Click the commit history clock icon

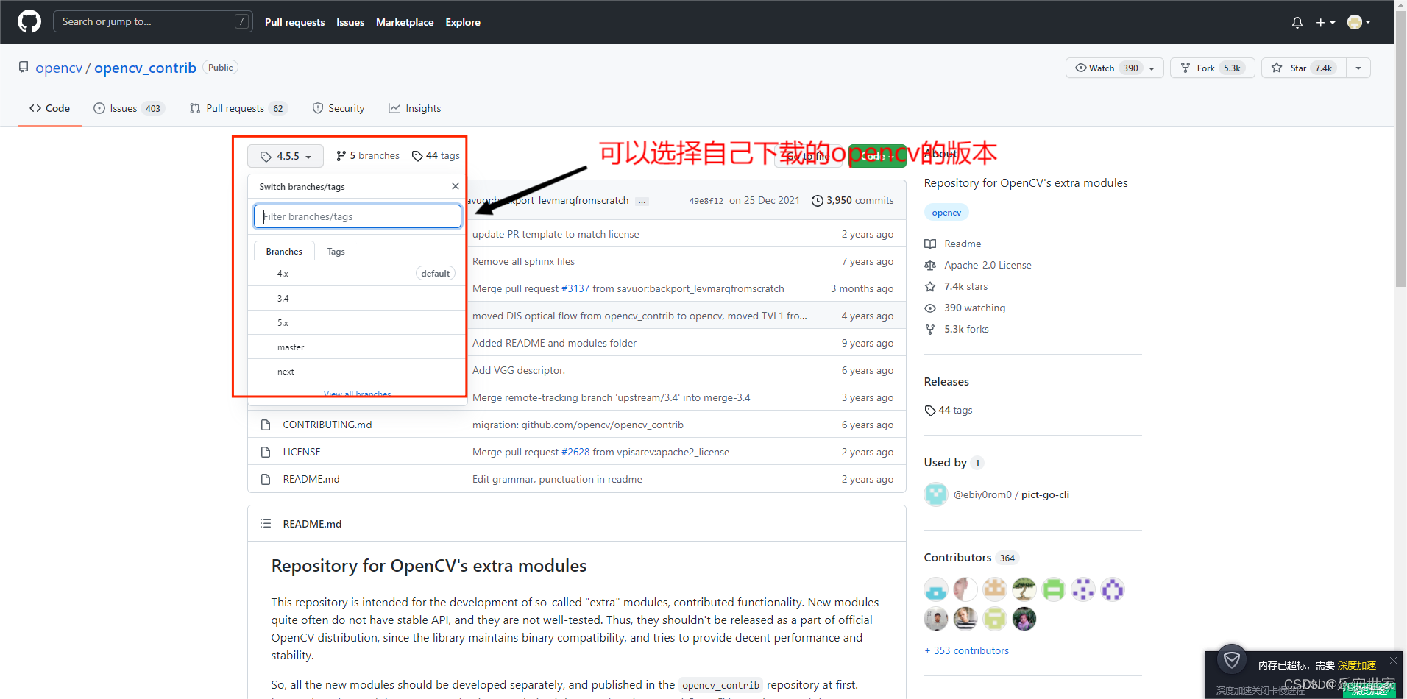tap(818, 200)
